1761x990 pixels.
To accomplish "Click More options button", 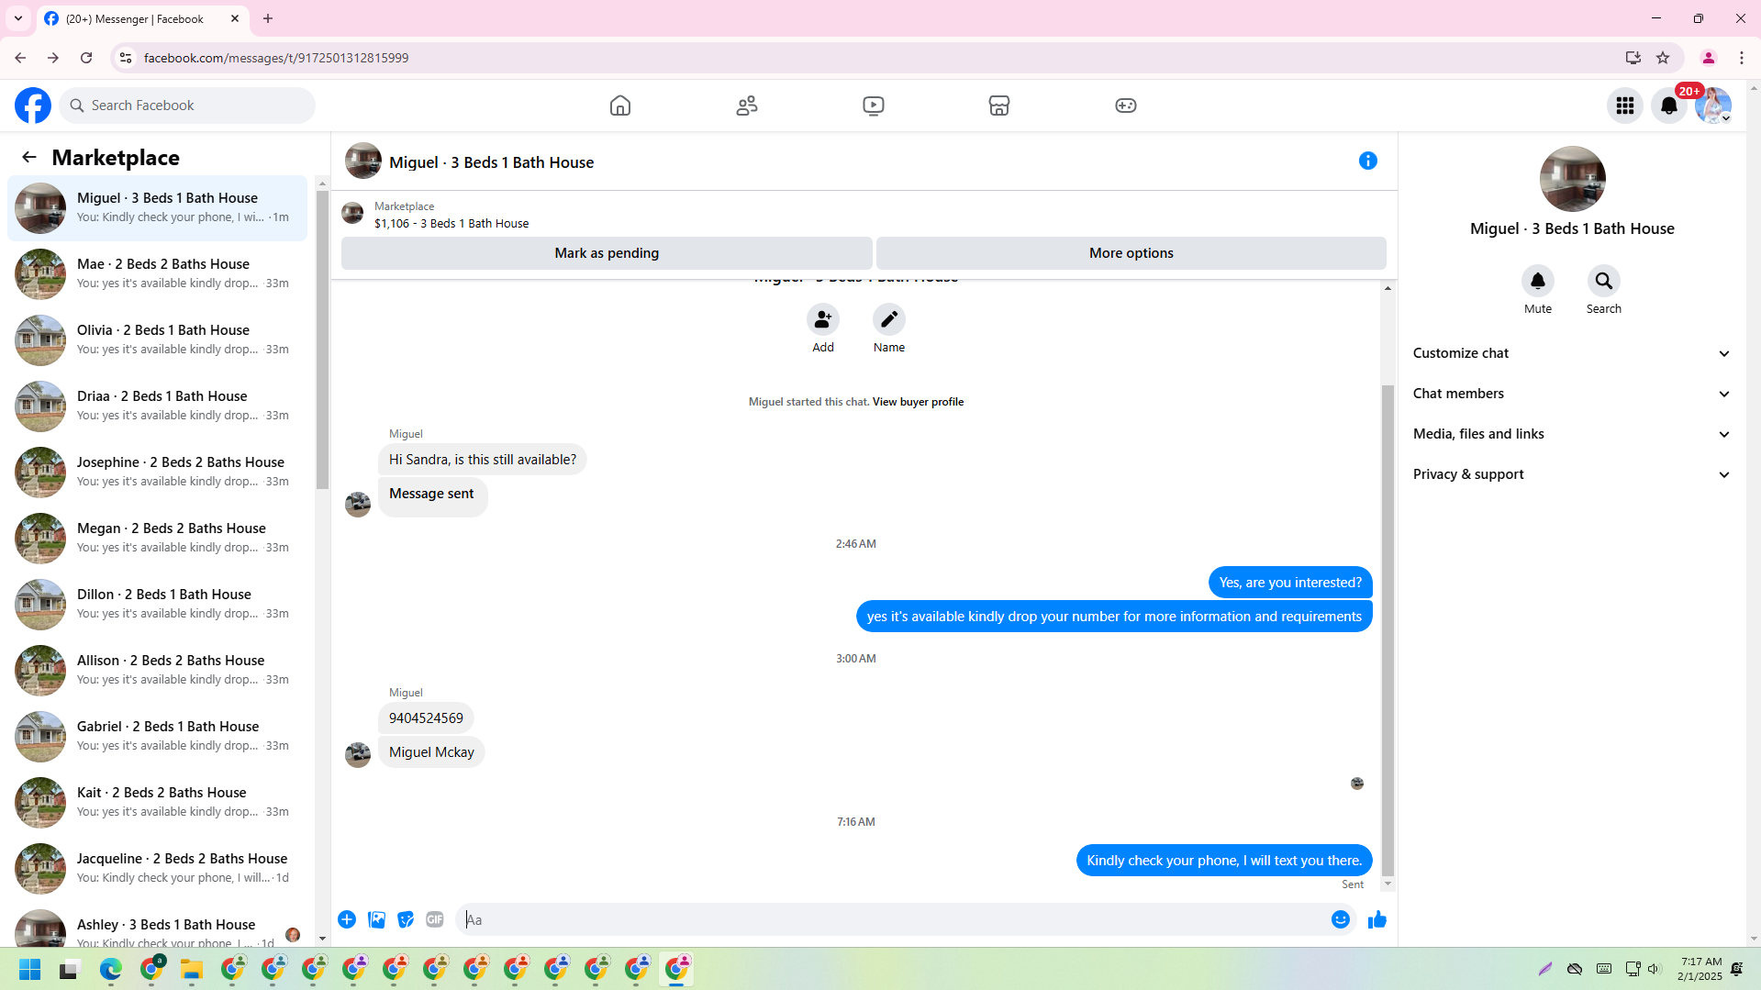I will [1131, 253].
